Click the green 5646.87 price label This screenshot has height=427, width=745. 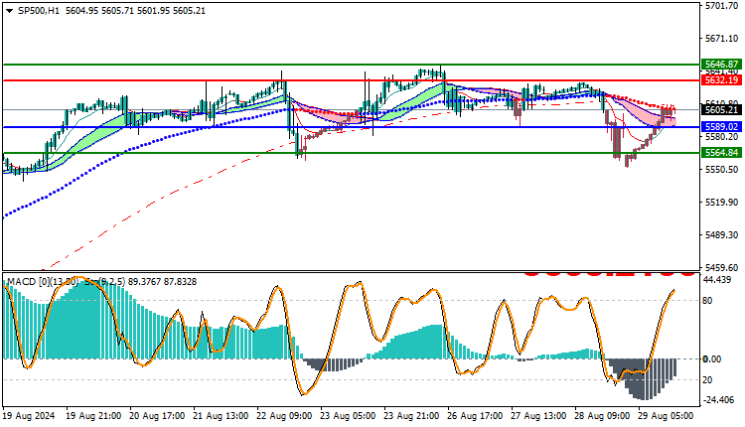[x=721, y=65]
